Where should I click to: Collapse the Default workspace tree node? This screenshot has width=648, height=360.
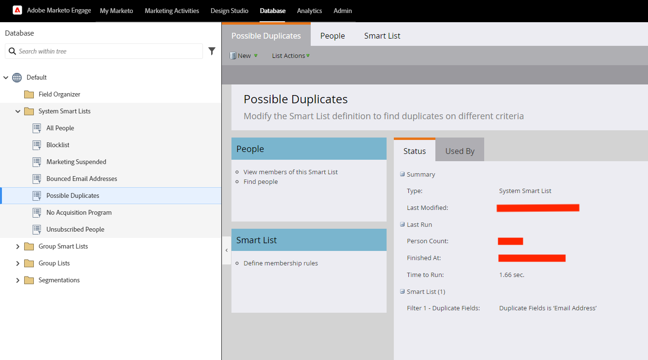click(6, 77)
